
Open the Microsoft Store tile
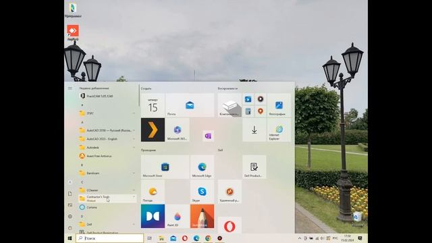(165, 167)
